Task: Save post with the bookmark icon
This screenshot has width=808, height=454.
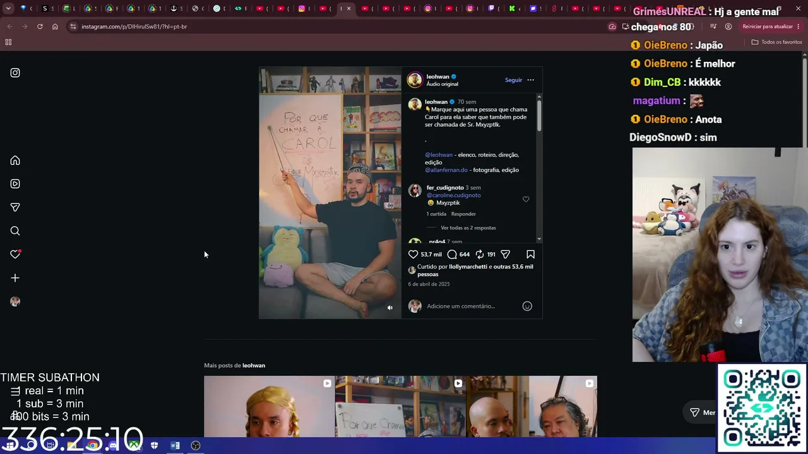Action: point(530,254)
